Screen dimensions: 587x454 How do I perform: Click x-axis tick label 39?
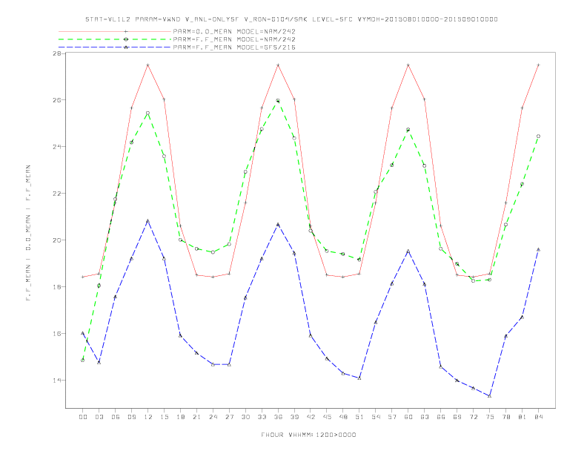(294, 417)
